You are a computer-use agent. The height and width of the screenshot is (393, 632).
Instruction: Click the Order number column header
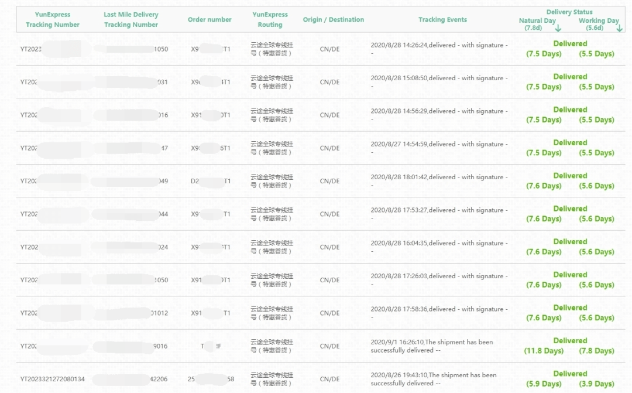point(209,20)
